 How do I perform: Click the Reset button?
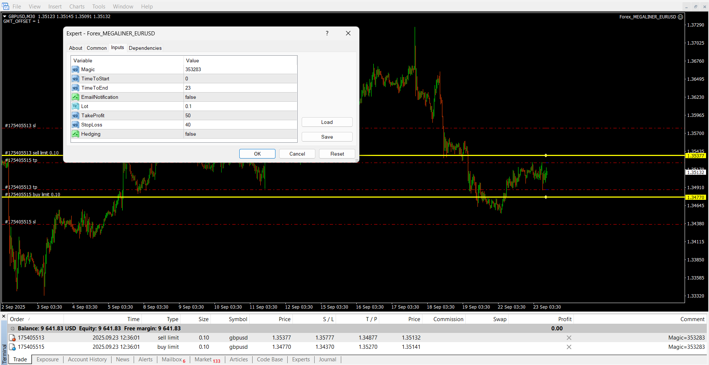pos(337,154)
